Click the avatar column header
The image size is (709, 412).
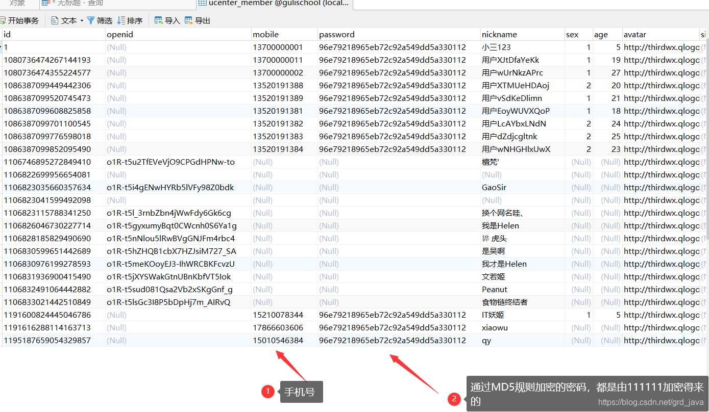pos(661,35)
